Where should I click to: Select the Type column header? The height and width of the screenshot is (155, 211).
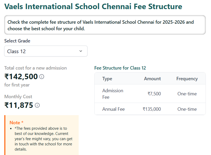click(x=107, y=78)
